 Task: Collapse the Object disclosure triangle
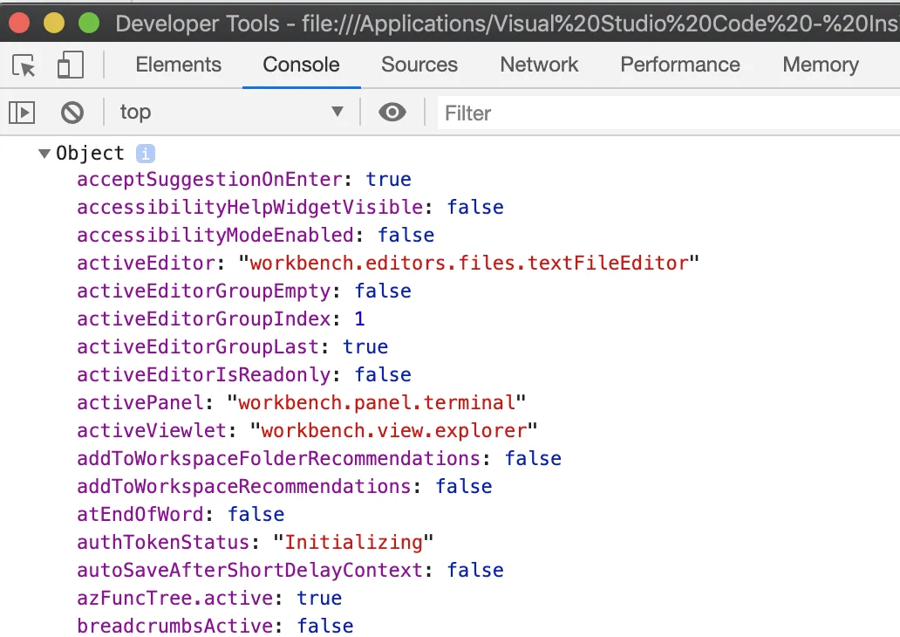(x=44, y=154)
